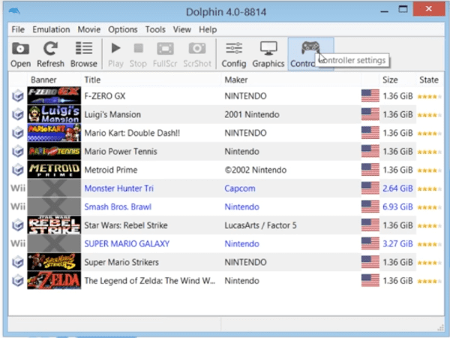Click GameCube icon beside Super Mario Strikers
Screen dimensions: 450x338
click(x=18, y=262)
